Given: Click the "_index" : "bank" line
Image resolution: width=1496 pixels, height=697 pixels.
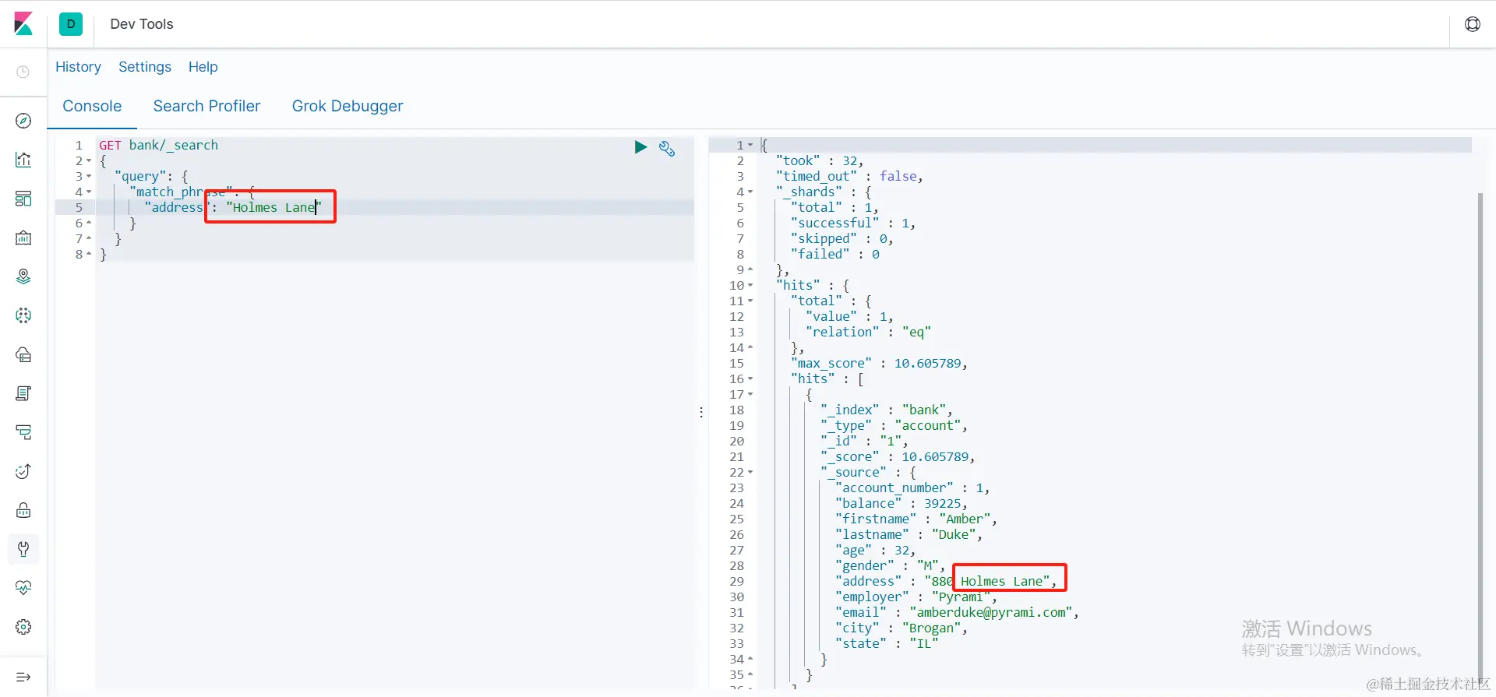Looking at the screenshot, I should [x=887, y=410].
